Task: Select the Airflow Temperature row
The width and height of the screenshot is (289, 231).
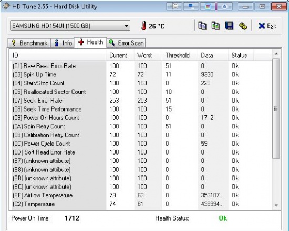Action: click(140, 195)
